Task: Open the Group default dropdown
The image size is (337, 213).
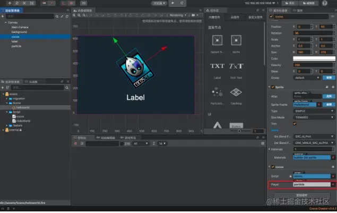Action: (307, 78)
